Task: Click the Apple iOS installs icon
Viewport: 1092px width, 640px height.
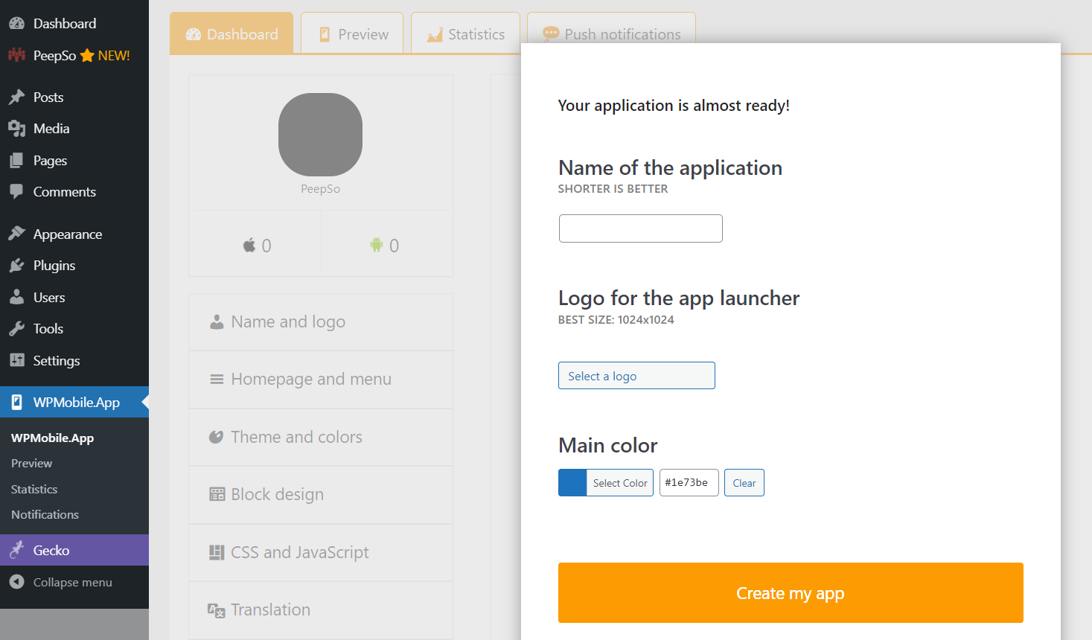Action: point(249,245)
